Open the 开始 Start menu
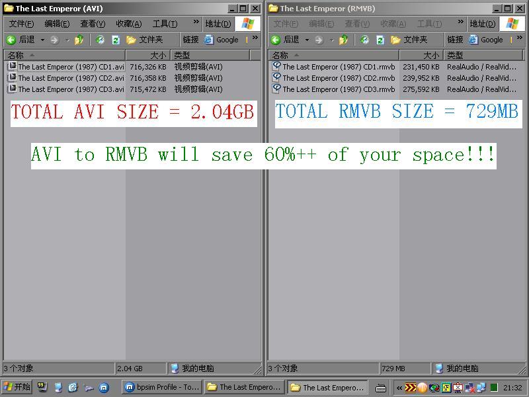529x397 pixels. click(17, 387)
